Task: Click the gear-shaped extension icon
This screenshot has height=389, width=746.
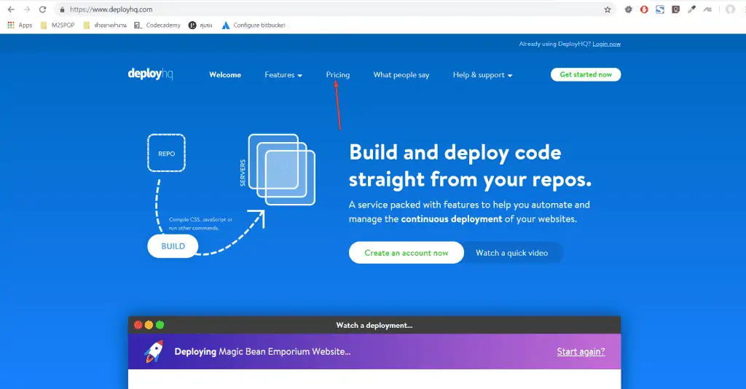Action: coord(629,9)
